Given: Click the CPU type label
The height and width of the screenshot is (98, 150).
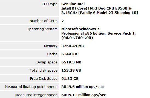Looking at the screenshot, I should click(50, 4).
